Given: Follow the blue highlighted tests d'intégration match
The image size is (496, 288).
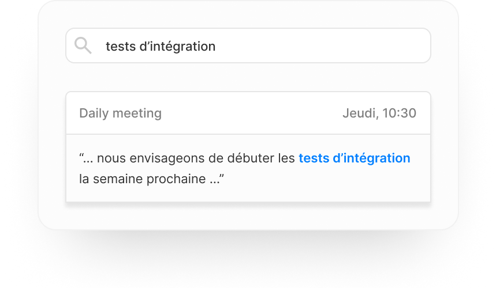Looking at the screenshot, I should tap(355, 158).
